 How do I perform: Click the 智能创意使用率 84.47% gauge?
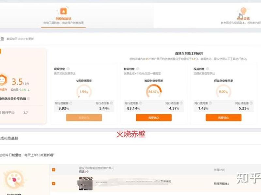[x=154, y=91]
